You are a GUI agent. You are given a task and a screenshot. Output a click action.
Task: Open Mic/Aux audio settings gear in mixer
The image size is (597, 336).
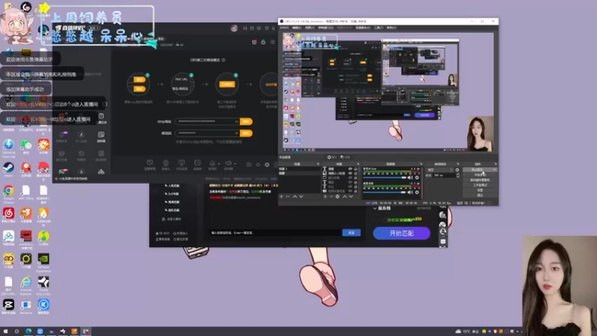(x=417, y=178)
